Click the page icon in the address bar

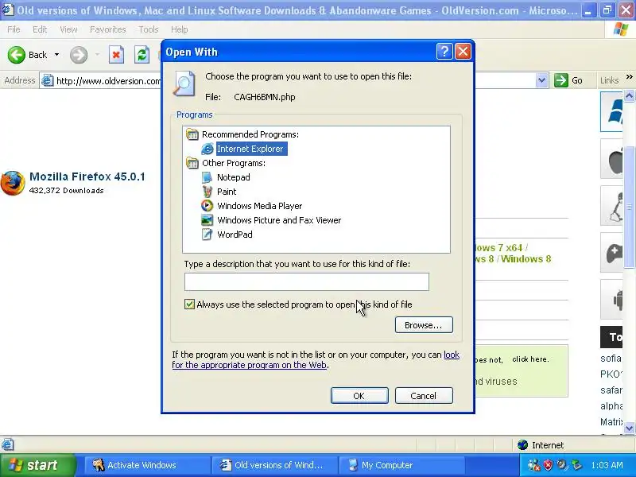[48, 81]
